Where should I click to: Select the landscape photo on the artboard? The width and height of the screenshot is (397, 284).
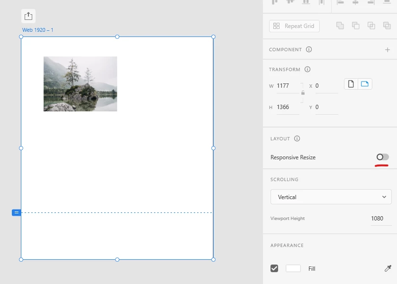point(80,84)
